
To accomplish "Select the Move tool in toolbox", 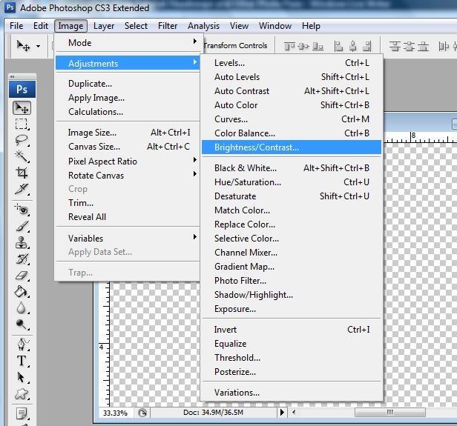I will coord(22,108).
